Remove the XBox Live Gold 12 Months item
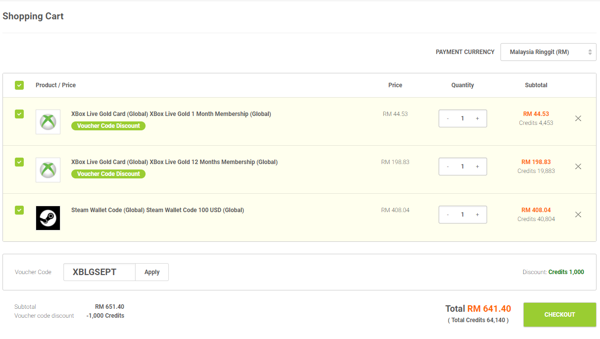 [578, 167]
